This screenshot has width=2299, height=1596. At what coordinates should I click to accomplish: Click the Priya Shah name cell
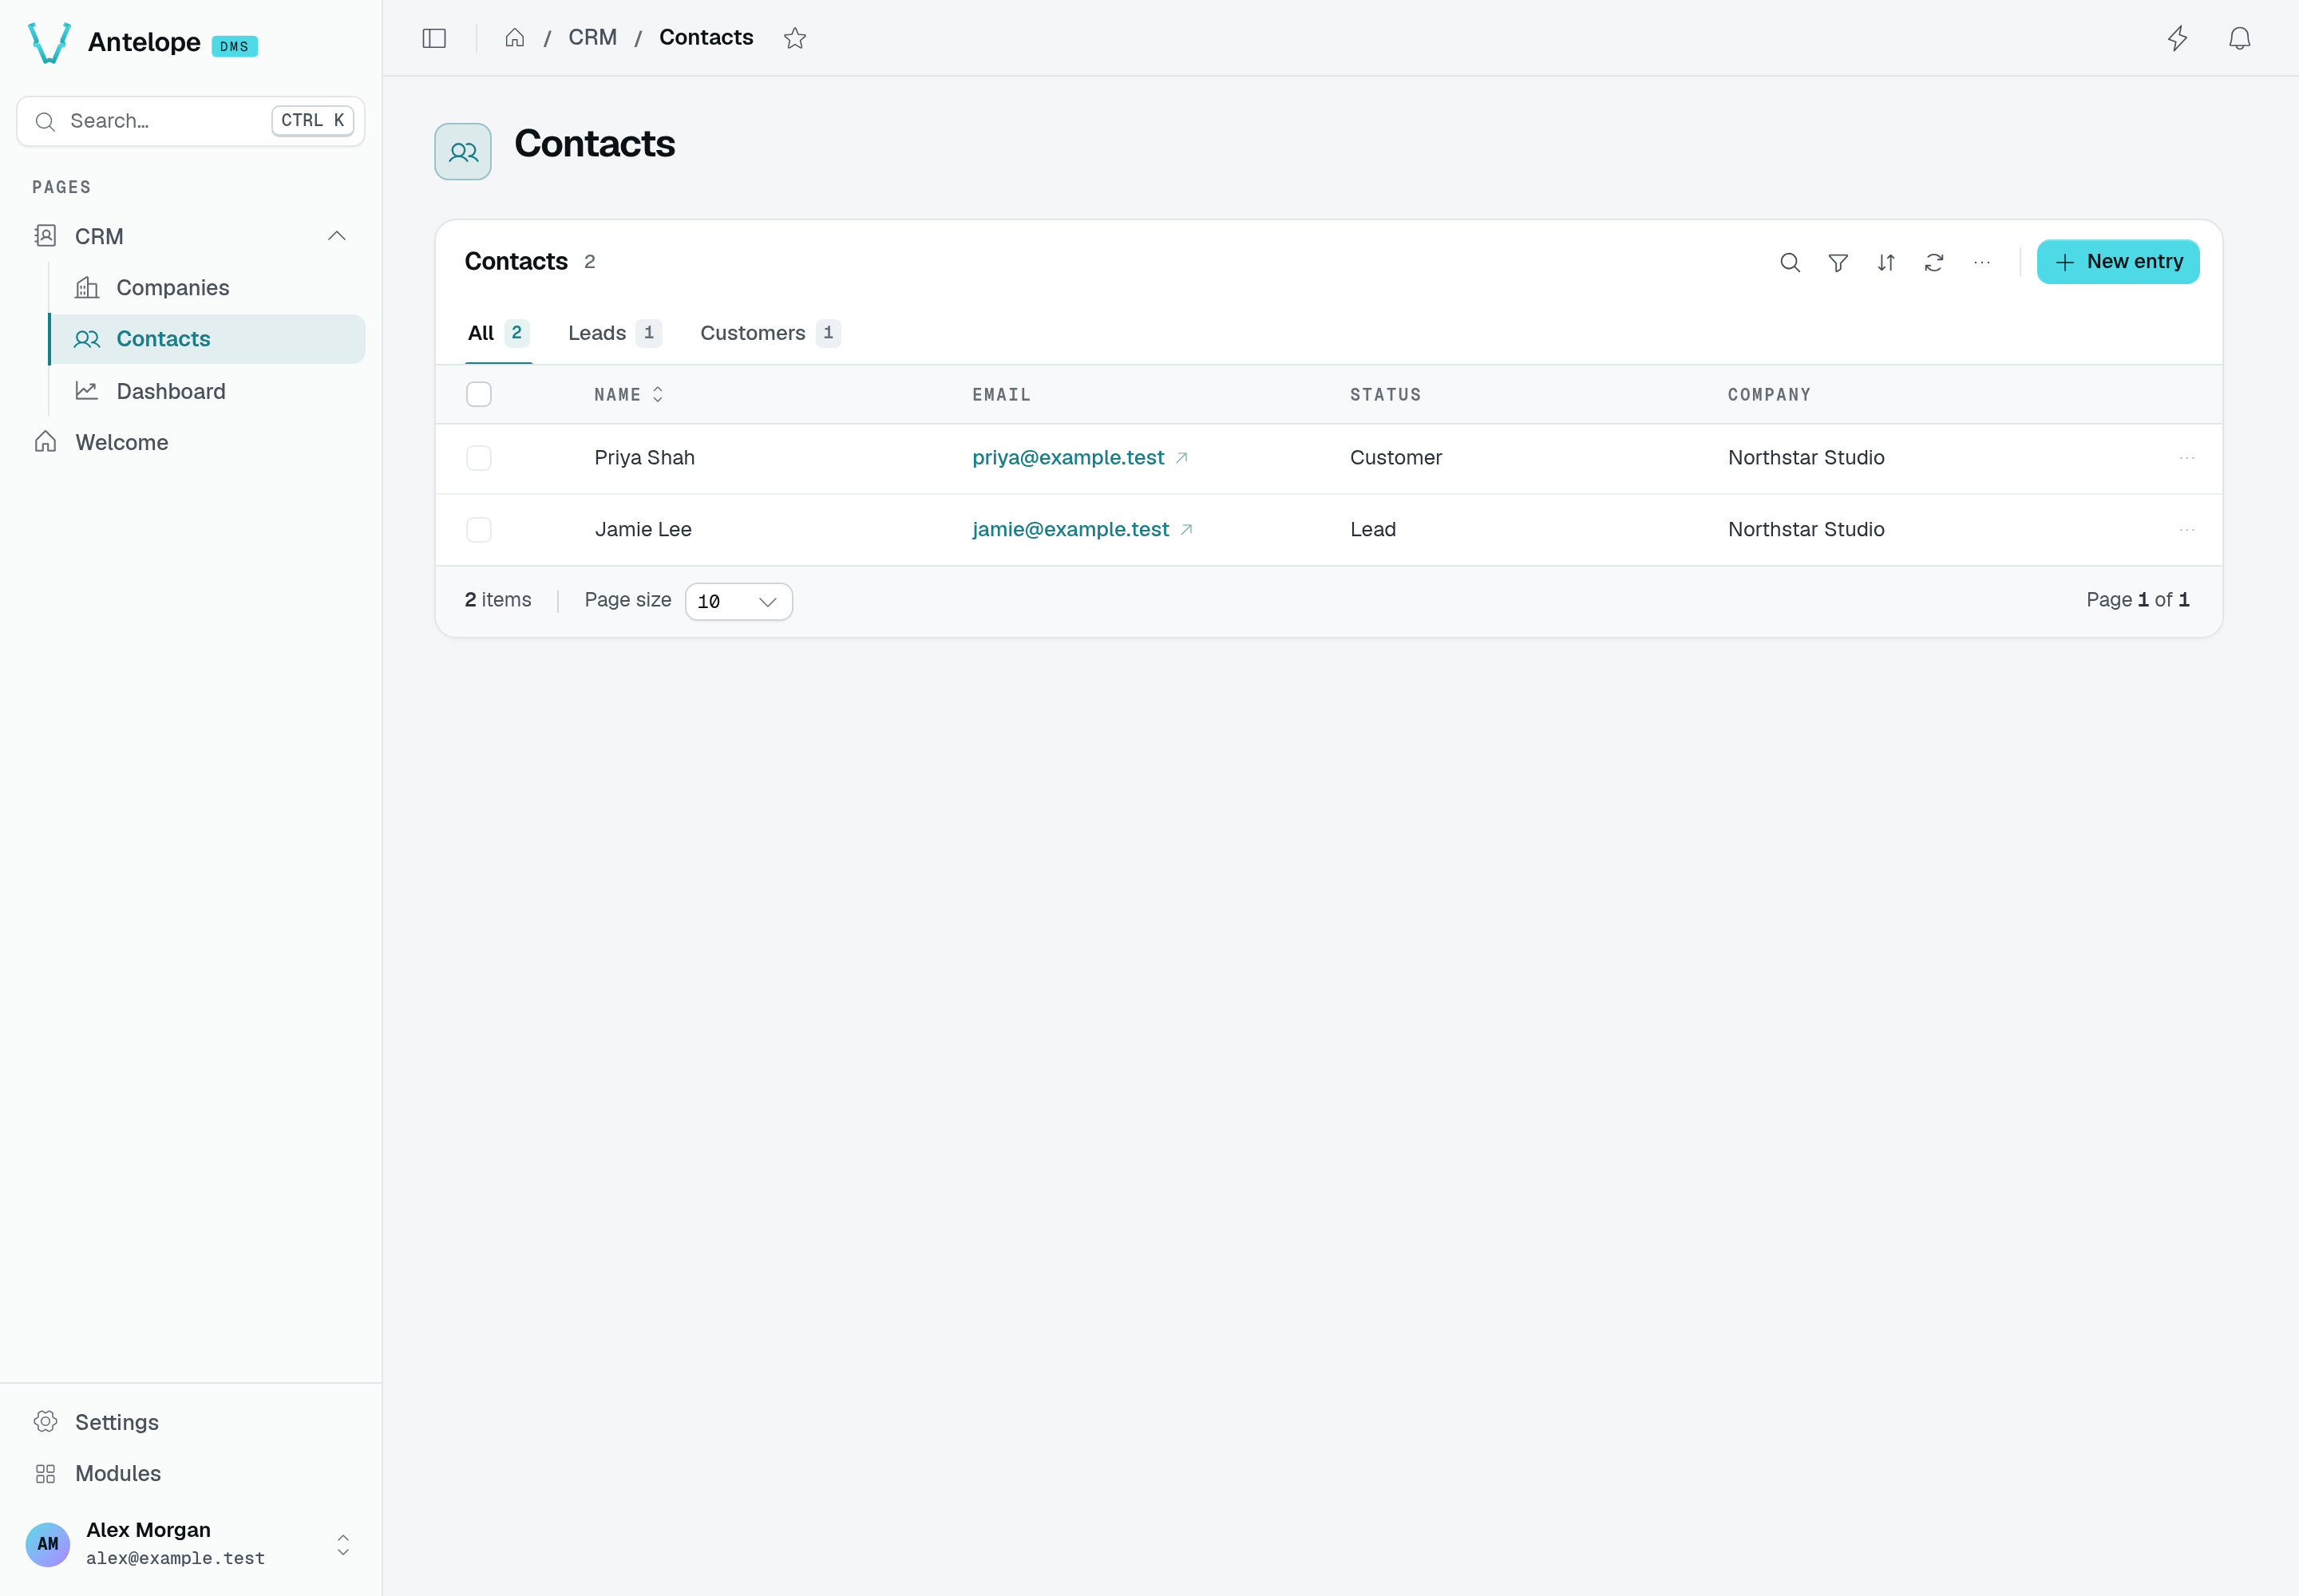pyautogui.click(x=644, y=458)
